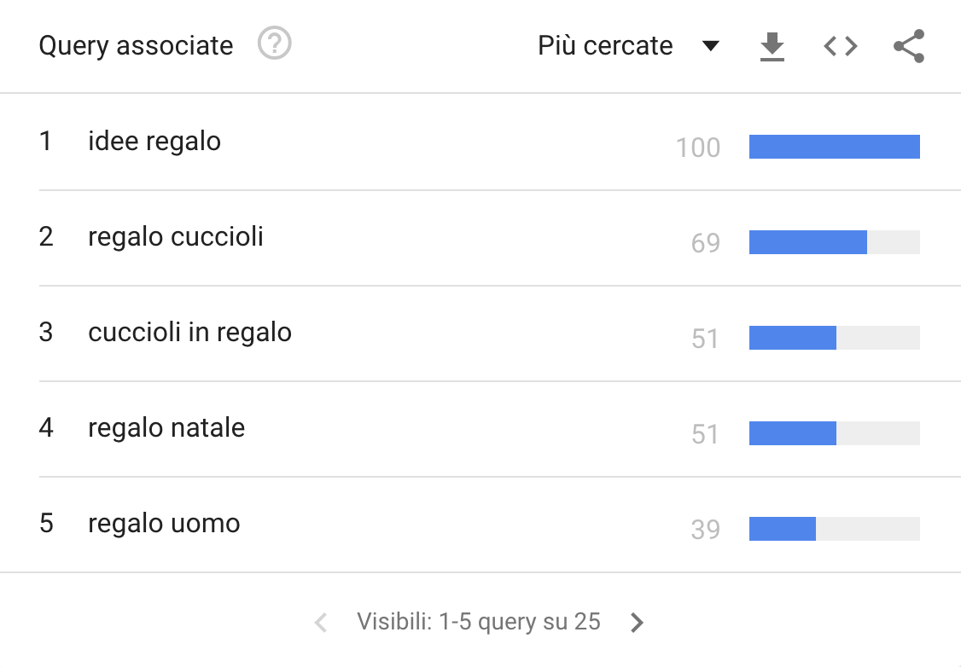Viewport: 961px width, 667px height.
Task: Select the share icon on the right
Action: (907, 46)
